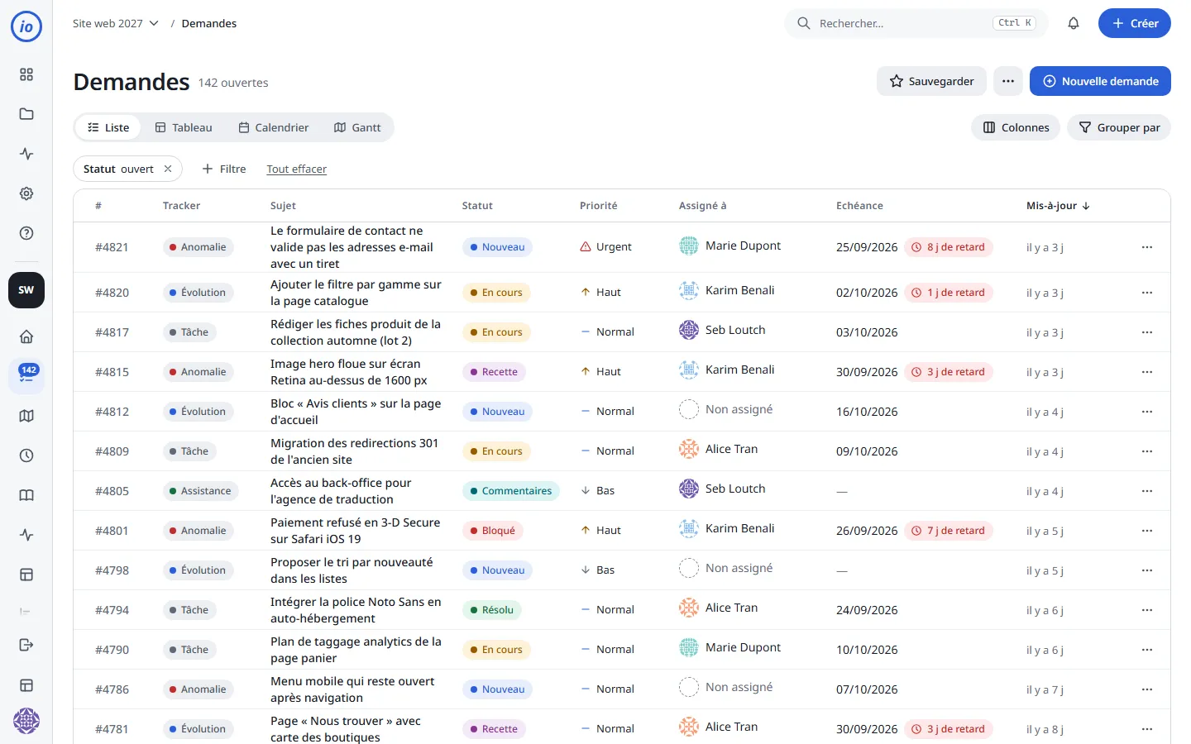
Task: Open the more options button beside Sauvegarder
Action: [x=1008, y=81]
